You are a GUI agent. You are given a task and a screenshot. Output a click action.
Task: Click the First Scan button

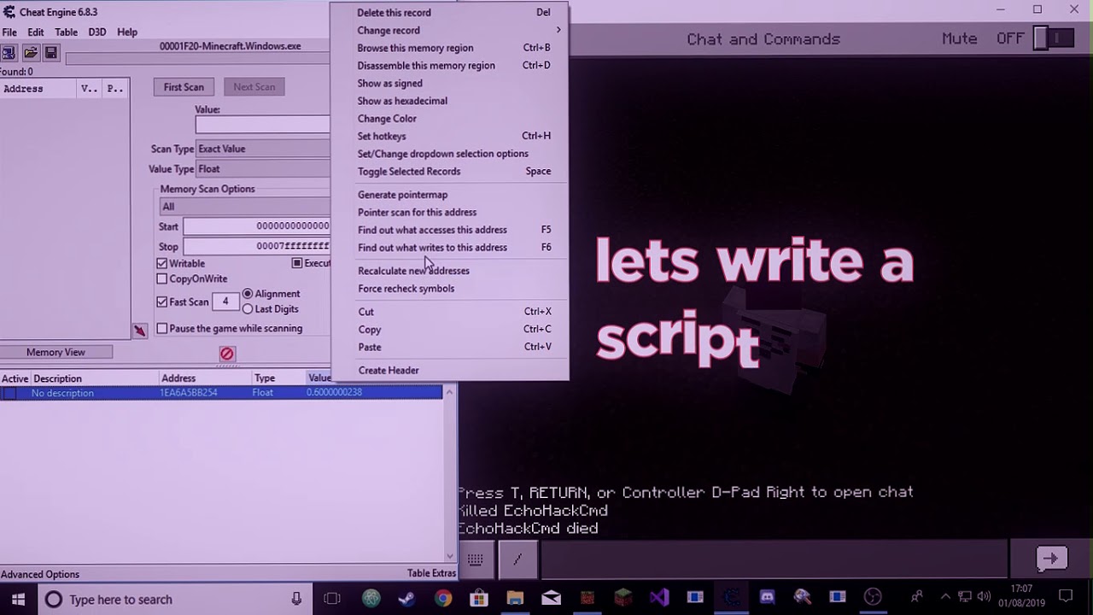point(184,87)
